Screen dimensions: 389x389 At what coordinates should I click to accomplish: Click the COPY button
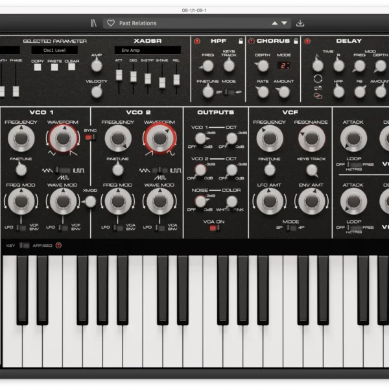click(x=38, y=67)
